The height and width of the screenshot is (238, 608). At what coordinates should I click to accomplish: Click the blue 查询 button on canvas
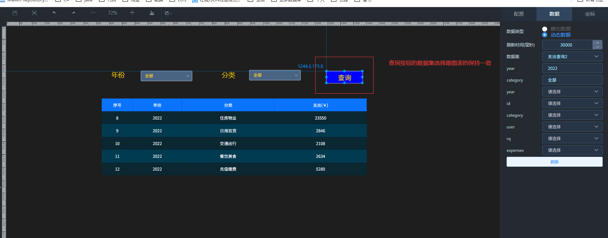point(344,77)
